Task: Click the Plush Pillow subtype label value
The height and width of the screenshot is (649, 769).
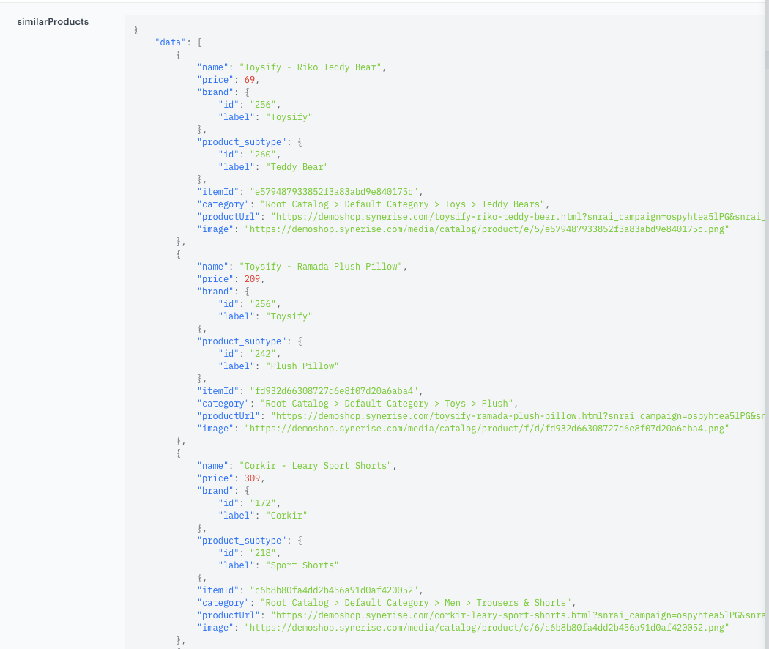Action: coord(302,366)
